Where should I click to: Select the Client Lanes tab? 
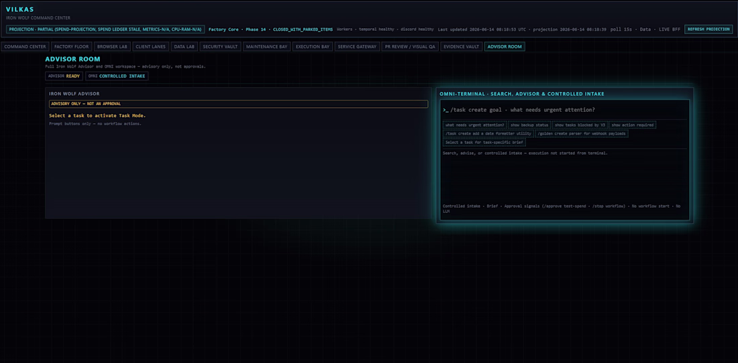point(150,46)
